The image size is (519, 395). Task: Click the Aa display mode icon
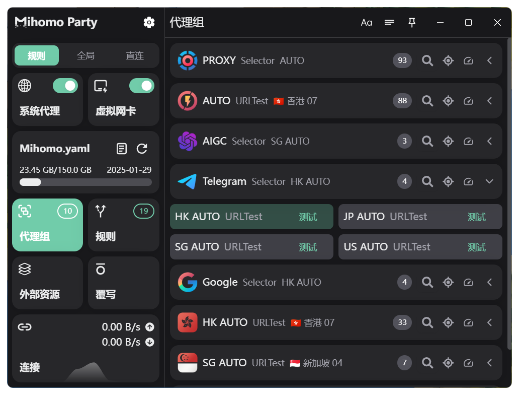(367, 22)
